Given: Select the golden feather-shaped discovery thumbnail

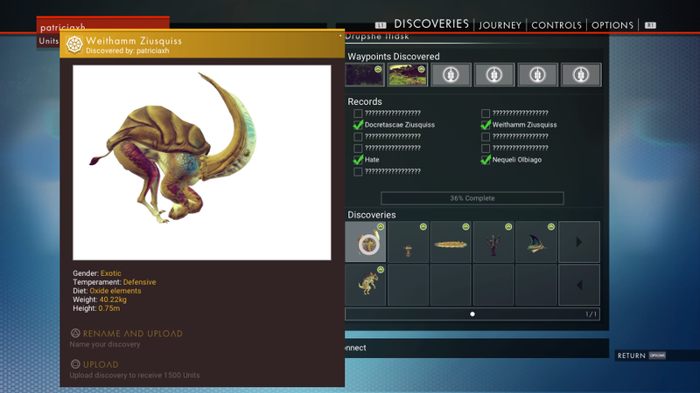Looking at the screenshot, I should 451,242.
